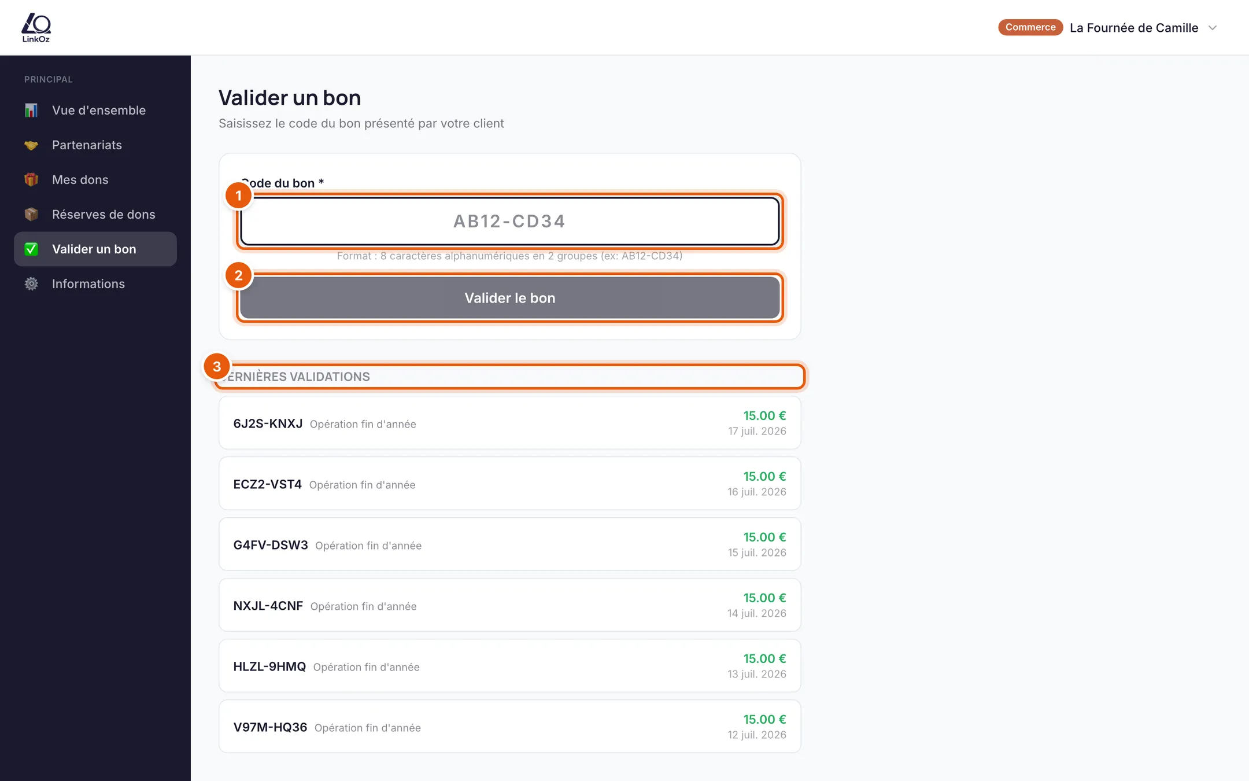Click the bar chart icon beside Vue d'ensemble
The image size is (1249, 781).
click(x=31, y=110)
